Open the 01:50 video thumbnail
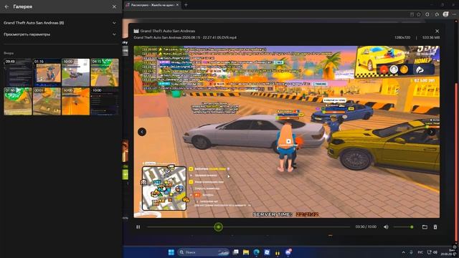This screenshot has height=258, width=459. pyautogui.click(x=17, y=101)
